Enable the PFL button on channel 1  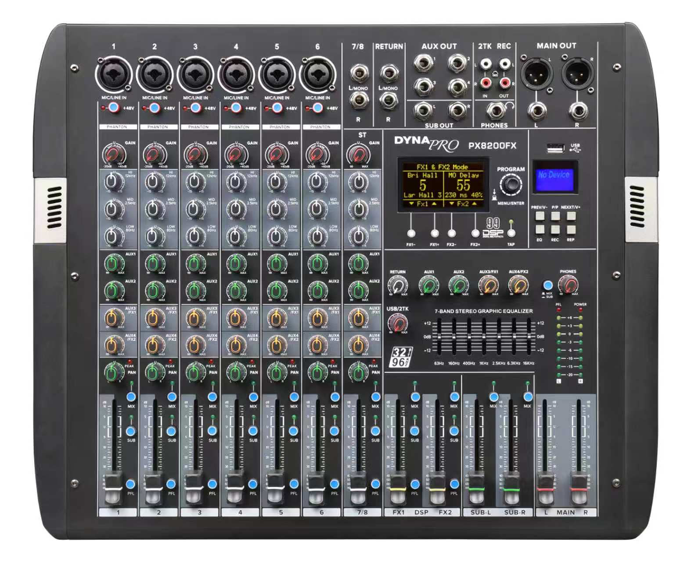130,484
